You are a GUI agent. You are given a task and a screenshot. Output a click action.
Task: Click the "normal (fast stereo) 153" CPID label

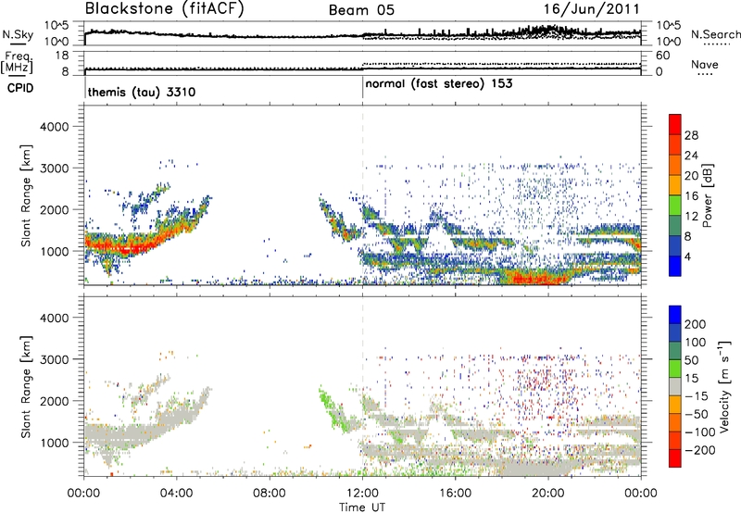tap(439, 83)
